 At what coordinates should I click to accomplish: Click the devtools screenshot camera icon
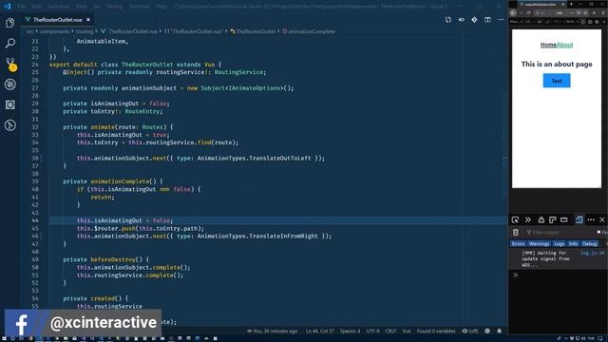point(541,219)
